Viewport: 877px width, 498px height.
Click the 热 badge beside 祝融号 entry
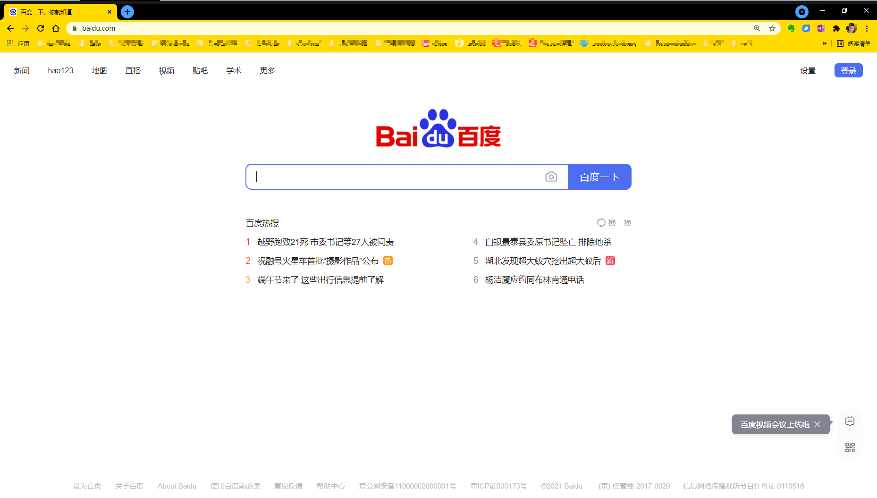click(388, 261)
